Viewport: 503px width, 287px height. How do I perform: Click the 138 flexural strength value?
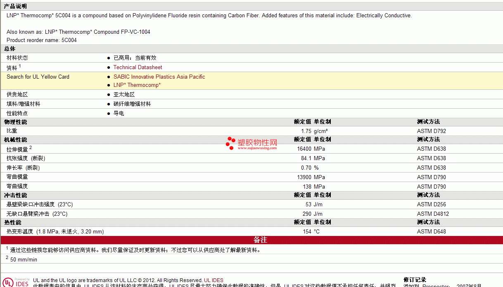point(307,187)
